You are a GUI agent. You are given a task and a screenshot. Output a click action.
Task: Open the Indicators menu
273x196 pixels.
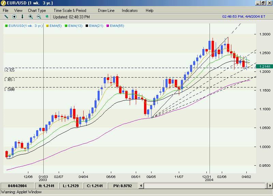point(130,11)
